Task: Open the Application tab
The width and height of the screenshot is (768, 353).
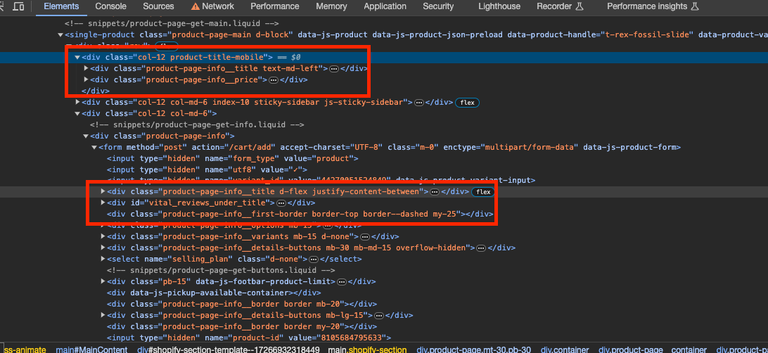Action: click(x=385, y=6)
